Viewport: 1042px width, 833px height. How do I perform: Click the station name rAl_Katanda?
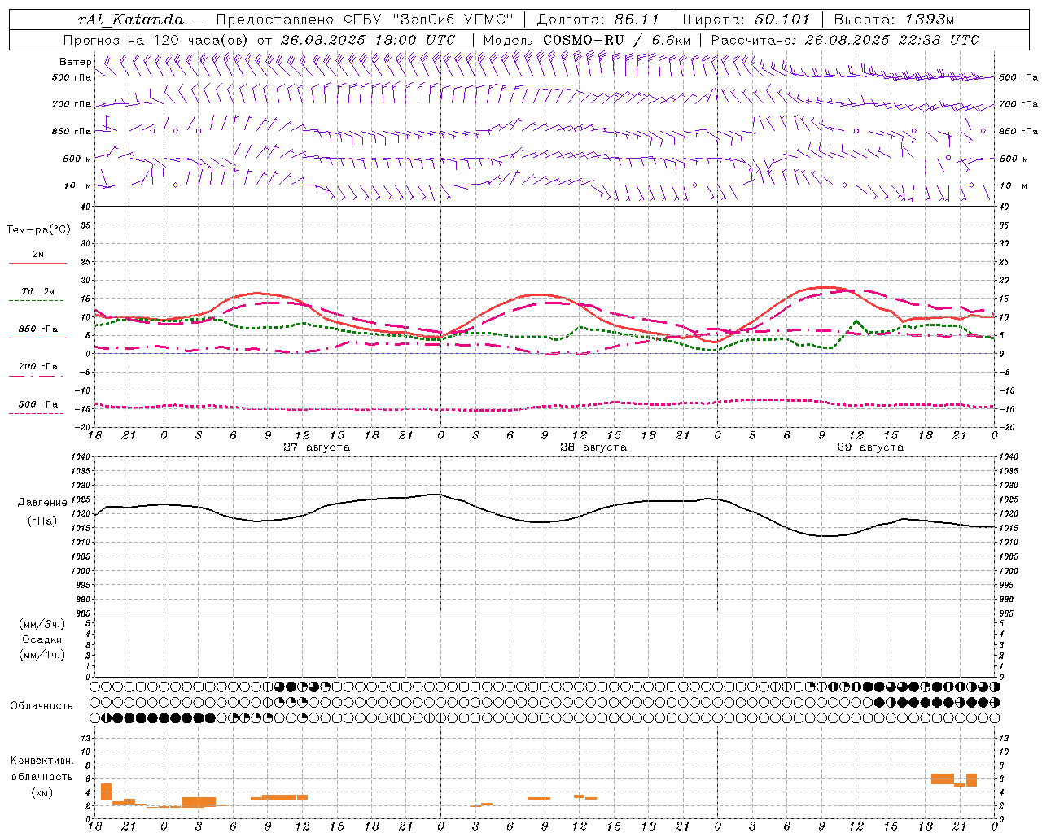tap(131, 20)
